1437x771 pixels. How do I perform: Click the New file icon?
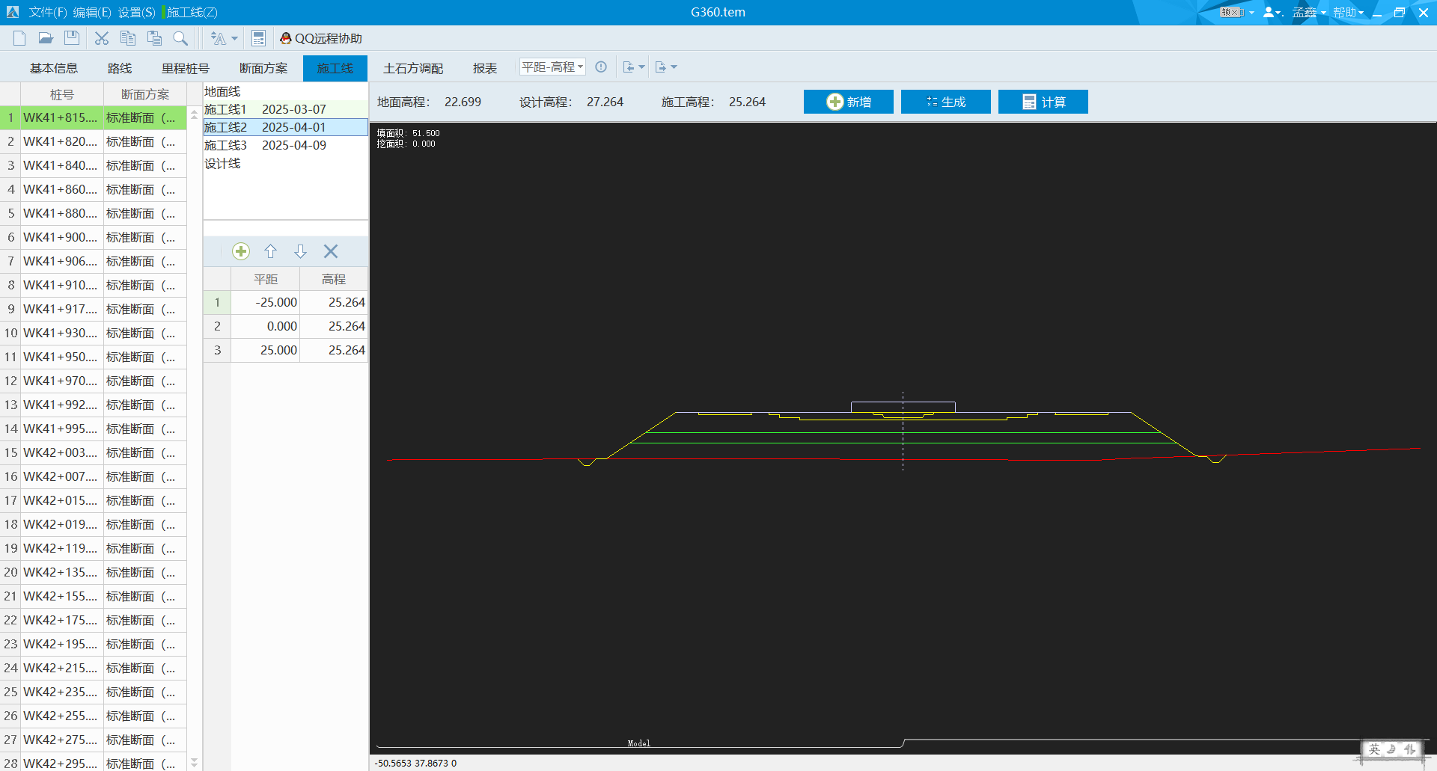point(19,38)
